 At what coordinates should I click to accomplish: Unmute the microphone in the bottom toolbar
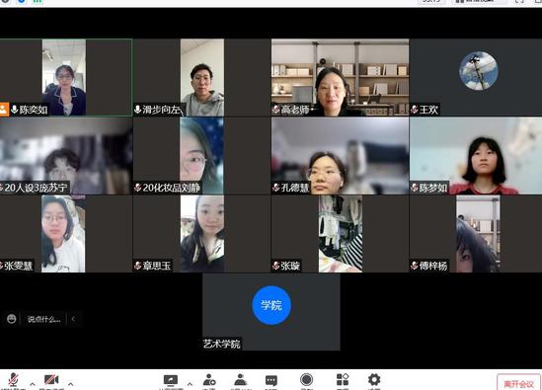(x=13, y=380)
